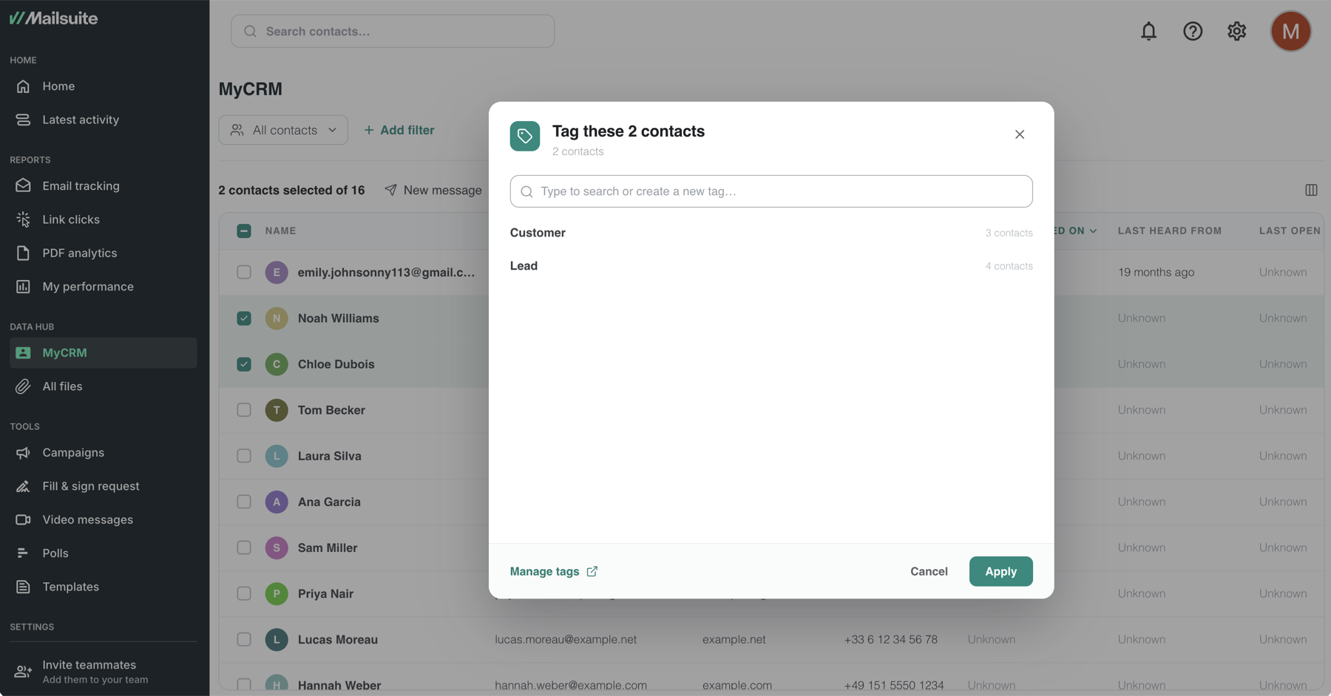Open the user avatar M
Screen dimensions: 1331x696
pyautogui.click(x=1290, y=31)
